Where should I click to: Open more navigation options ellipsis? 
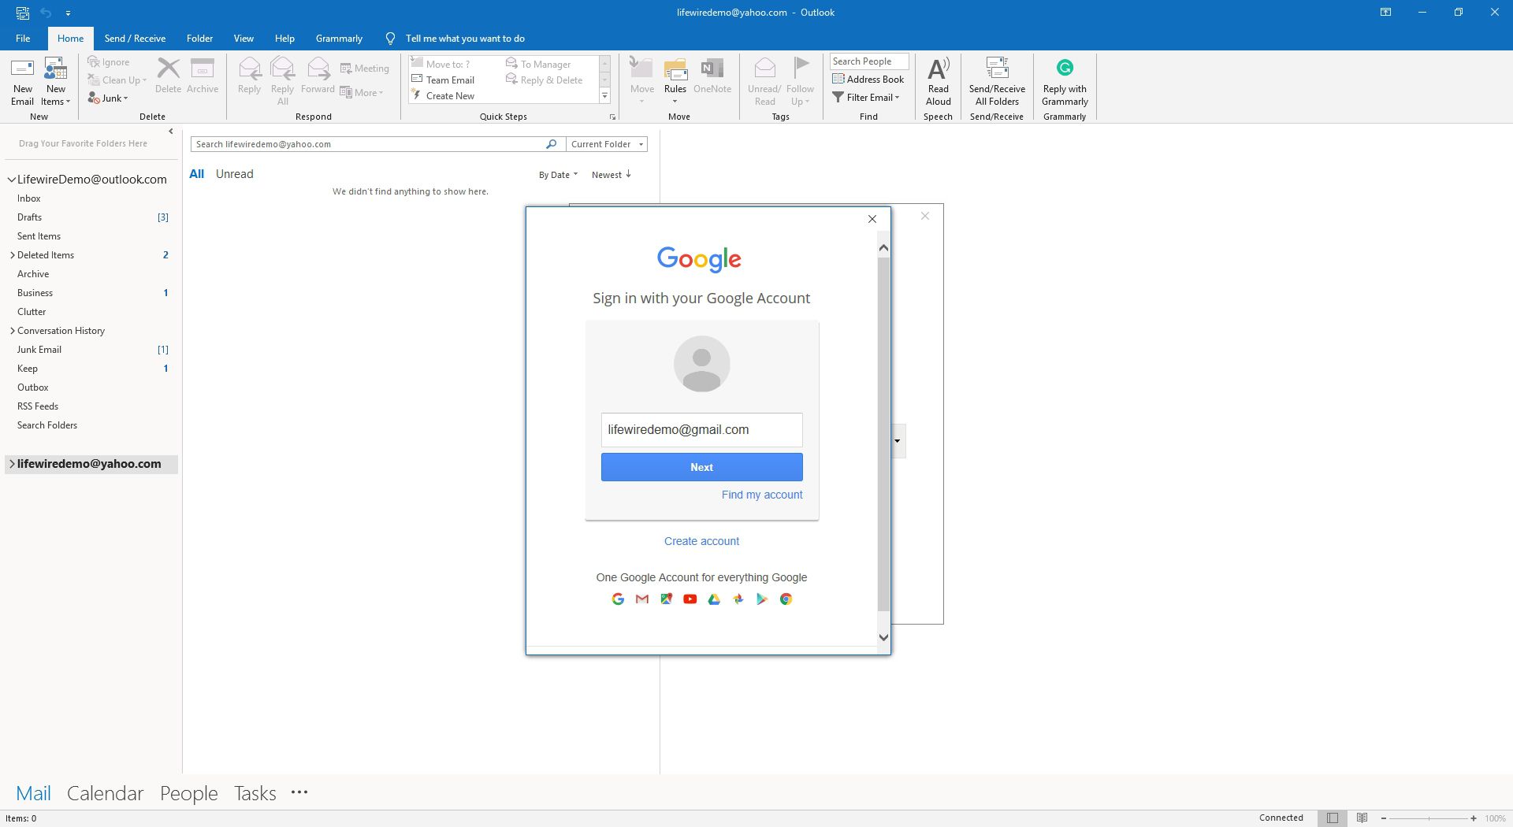coord(299,792)
